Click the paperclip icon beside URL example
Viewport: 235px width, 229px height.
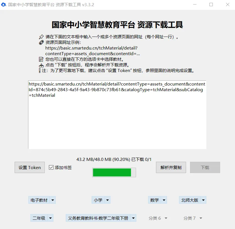pyautogui.click(x=41, y=42)
